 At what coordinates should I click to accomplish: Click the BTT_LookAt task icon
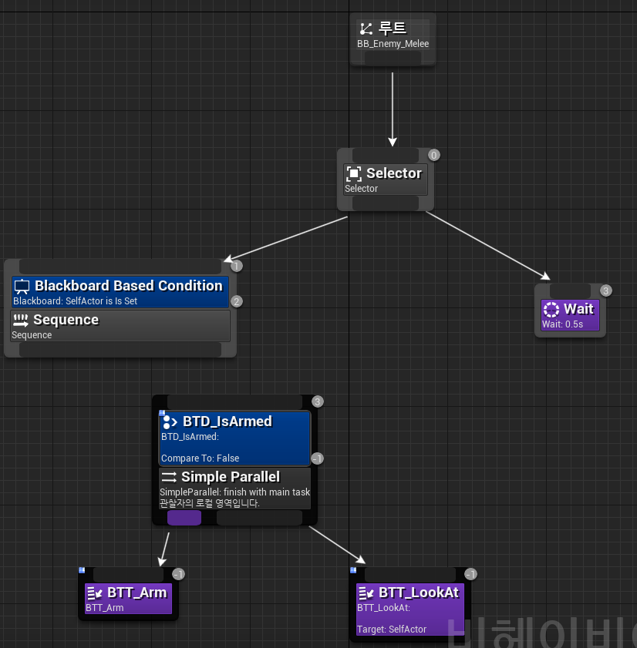366,593
